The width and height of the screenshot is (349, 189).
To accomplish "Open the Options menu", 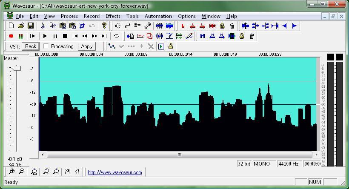I will [x=187, y=16].
